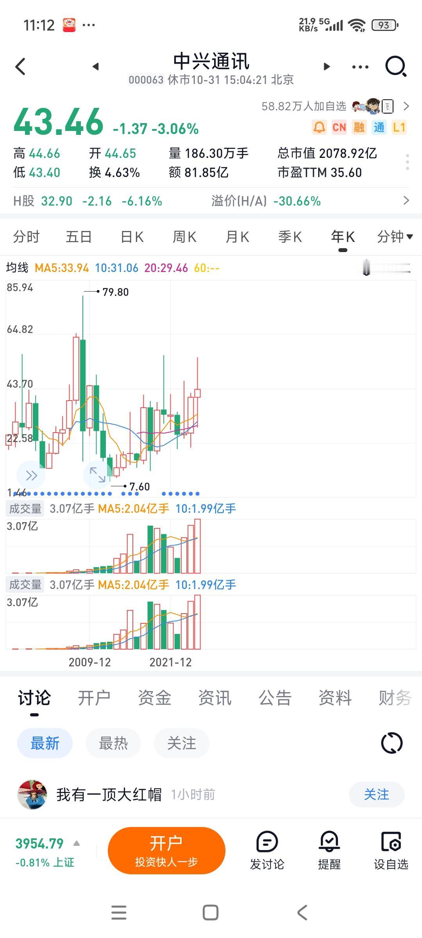Select the 分时 chart tab
Screen dimensions: 422x938
pyautogui.click(x=26, y=237)
